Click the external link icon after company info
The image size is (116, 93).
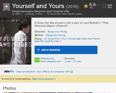[x=72, y=72]
